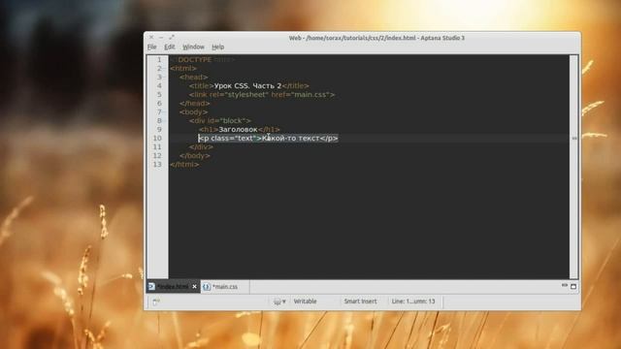The image size is (621, 349).
Task: Click the closing </div> tag
Action: pos(201,146)
